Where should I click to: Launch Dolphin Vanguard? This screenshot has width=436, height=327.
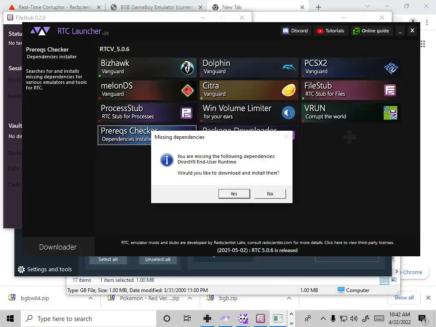[x=249, y=67]
